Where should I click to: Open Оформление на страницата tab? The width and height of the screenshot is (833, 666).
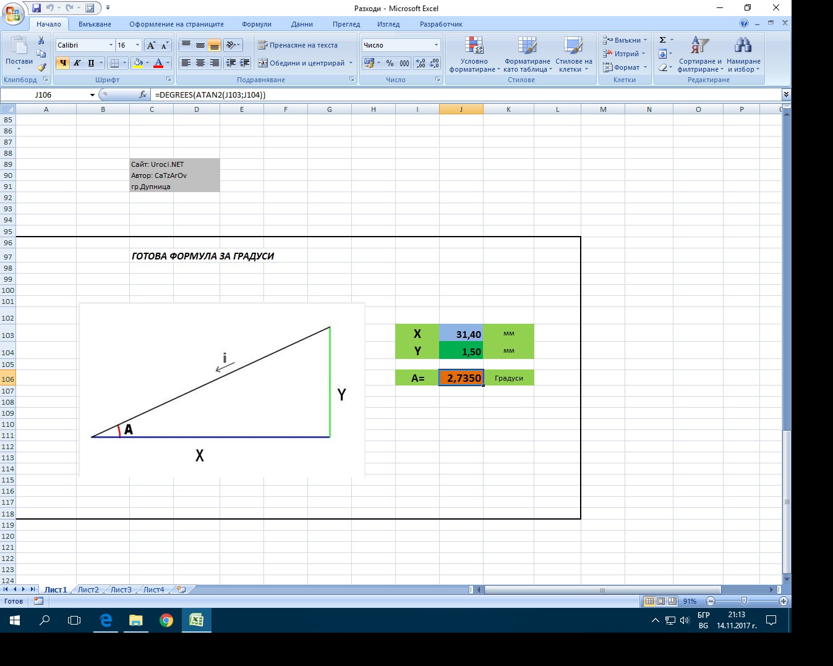pos(176,24)
